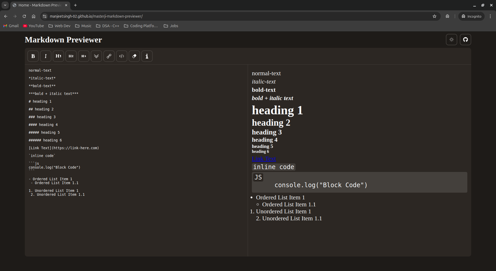Viewport: 496px width, 271px height.
Task: Open the Web Dev bookmarks folder
Action: click(59, 26)
